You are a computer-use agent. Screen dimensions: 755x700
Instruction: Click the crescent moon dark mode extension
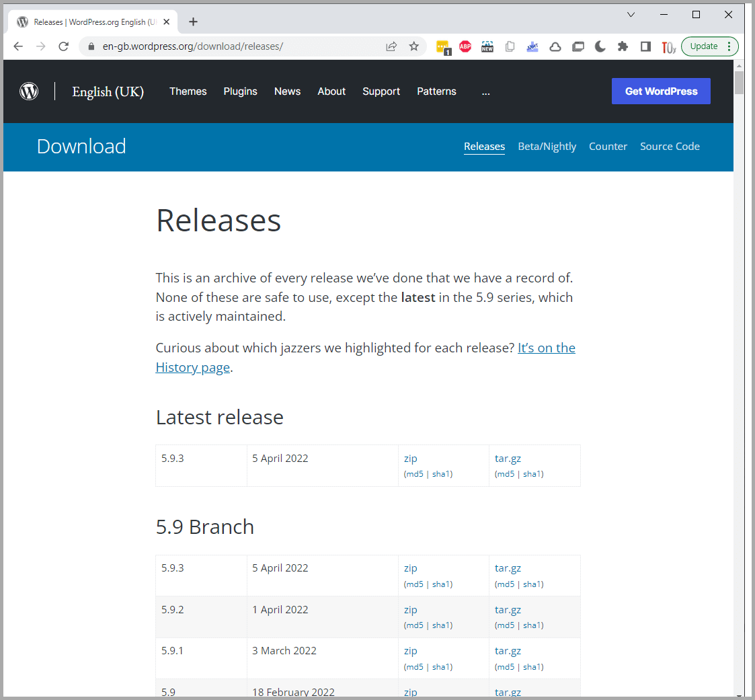coord(600,46)
